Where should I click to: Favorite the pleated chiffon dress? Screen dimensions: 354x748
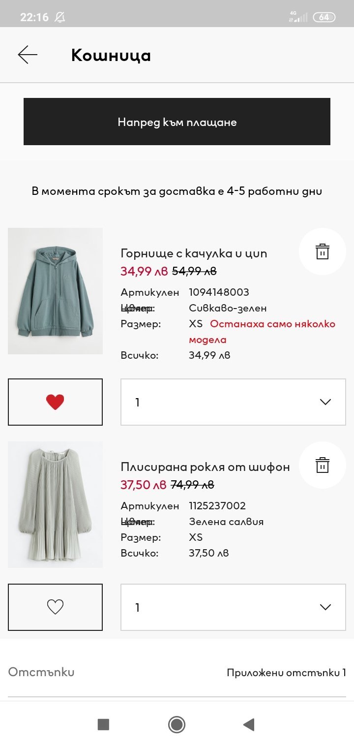pos(55,607)
